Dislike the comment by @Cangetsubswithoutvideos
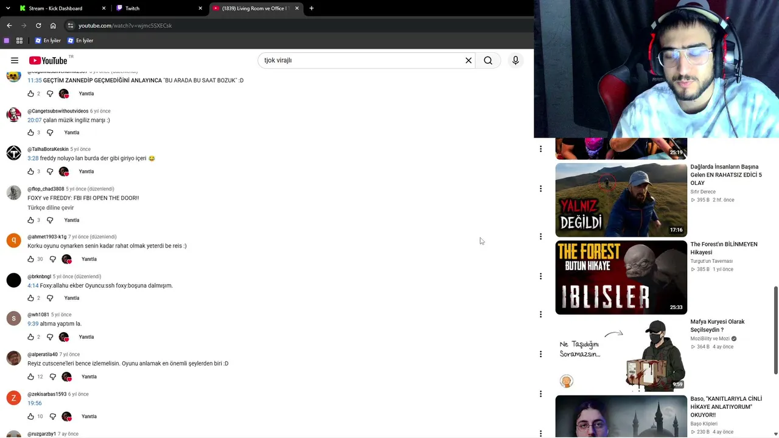 pos(50,133)
